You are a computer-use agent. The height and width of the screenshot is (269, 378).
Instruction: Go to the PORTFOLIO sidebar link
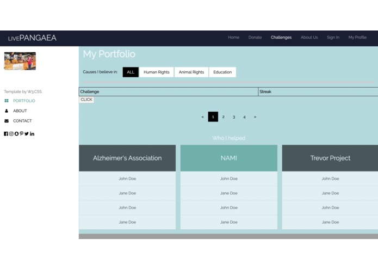(x=24, y=101)
